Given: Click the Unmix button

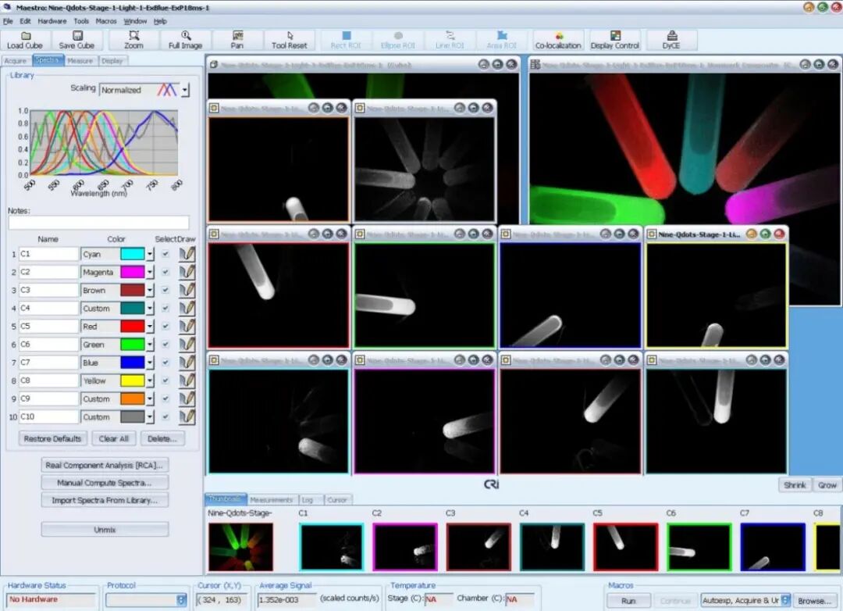Looking at the screenshot, I should (105, 530).
